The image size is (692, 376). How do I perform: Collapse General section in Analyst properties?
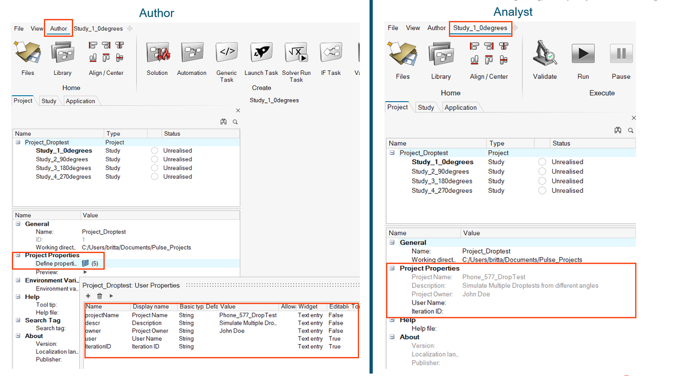tap(392, 242)
